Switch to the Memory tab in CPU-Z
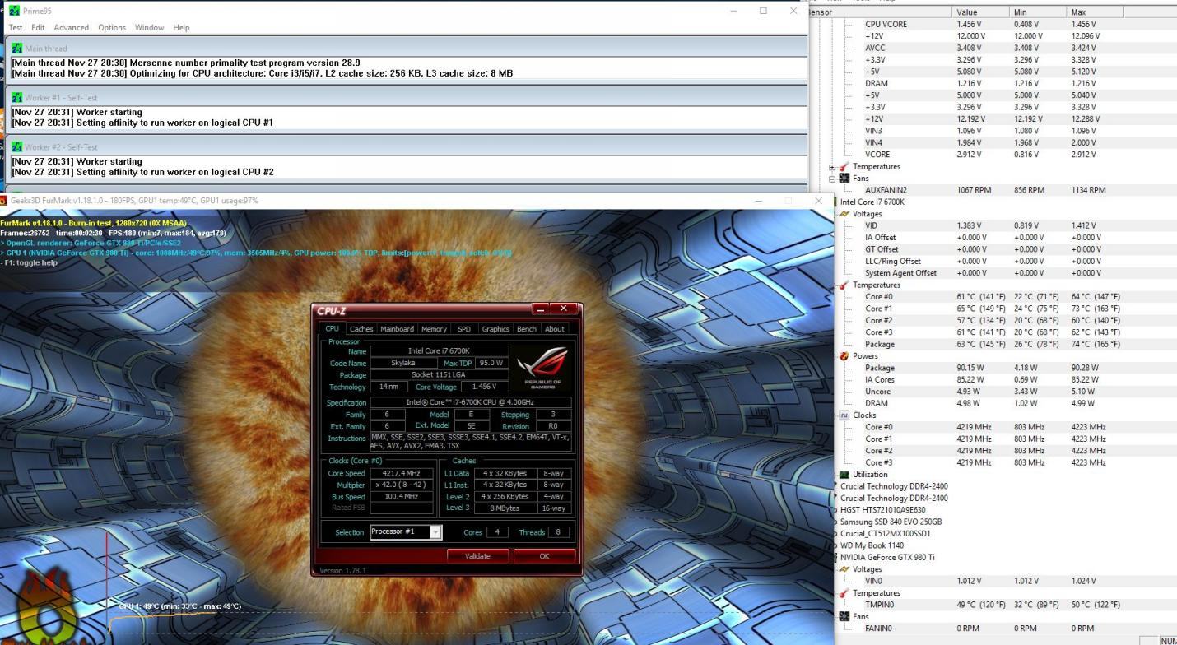The height and width of the screenshot is (645, 1177). [434, 329]
